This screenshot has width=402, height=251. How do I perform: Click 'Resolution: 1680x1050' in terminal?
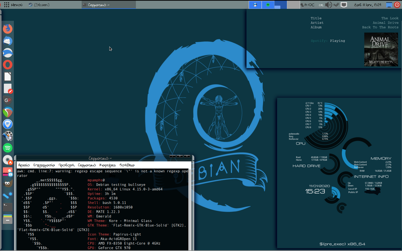click(110, 207)
